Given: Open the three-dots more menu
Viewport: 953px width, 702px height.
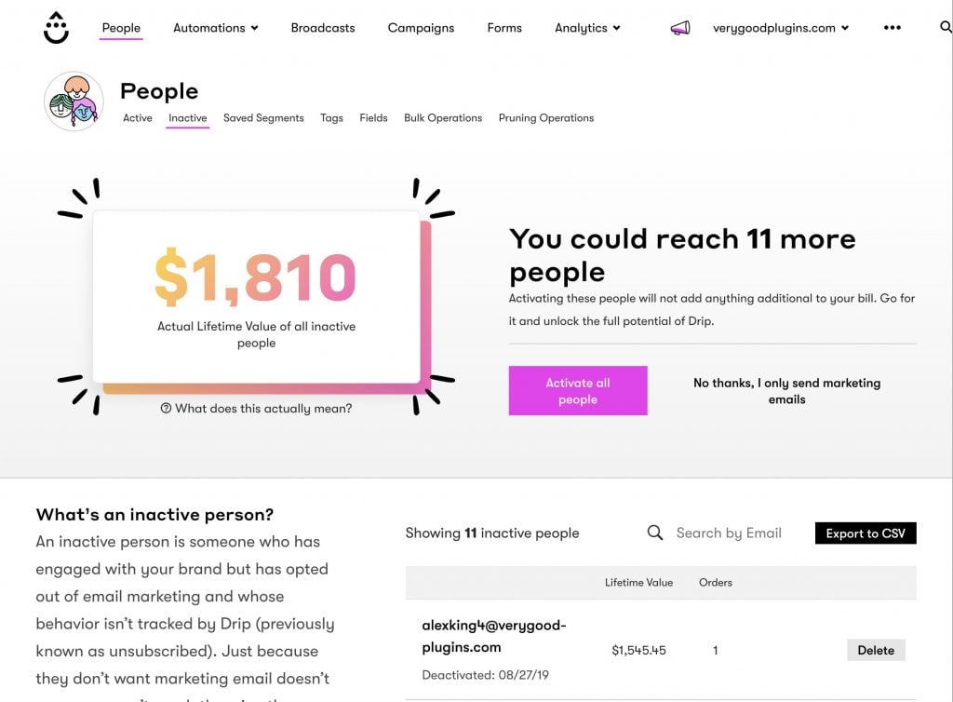Looking at the screenshot, I should pos(892,27).
